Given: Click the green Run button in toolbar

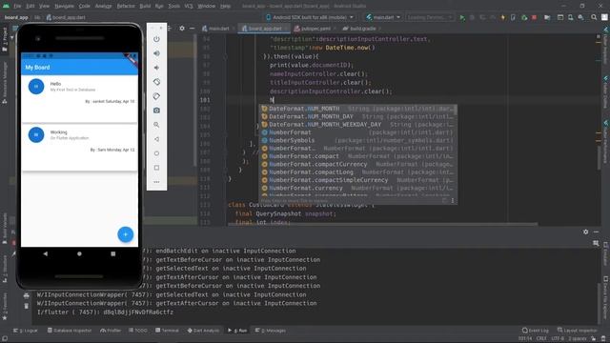Looking at the screenshot, I should click(x=462, y=17).
